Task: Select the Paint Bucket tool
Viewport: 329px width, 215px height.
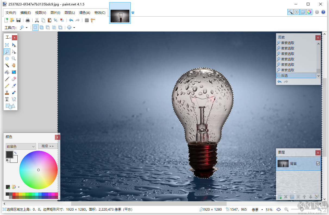Action: [x=7, y=72]
